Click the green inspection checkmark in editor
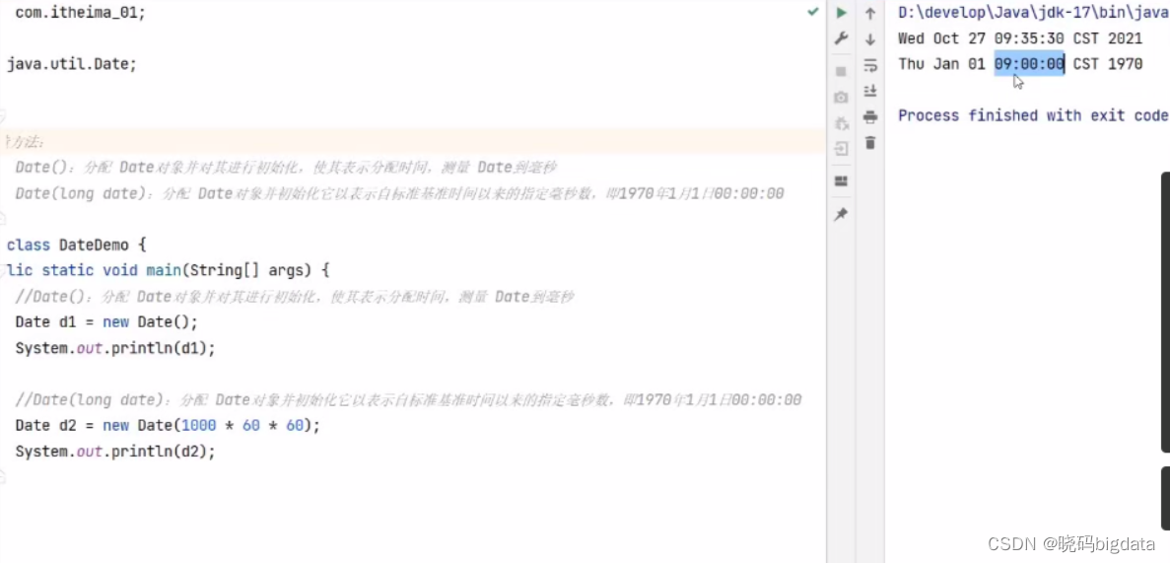Image resolution: width=1170 pixels, height=563 pixels. (x=813, y=12)
